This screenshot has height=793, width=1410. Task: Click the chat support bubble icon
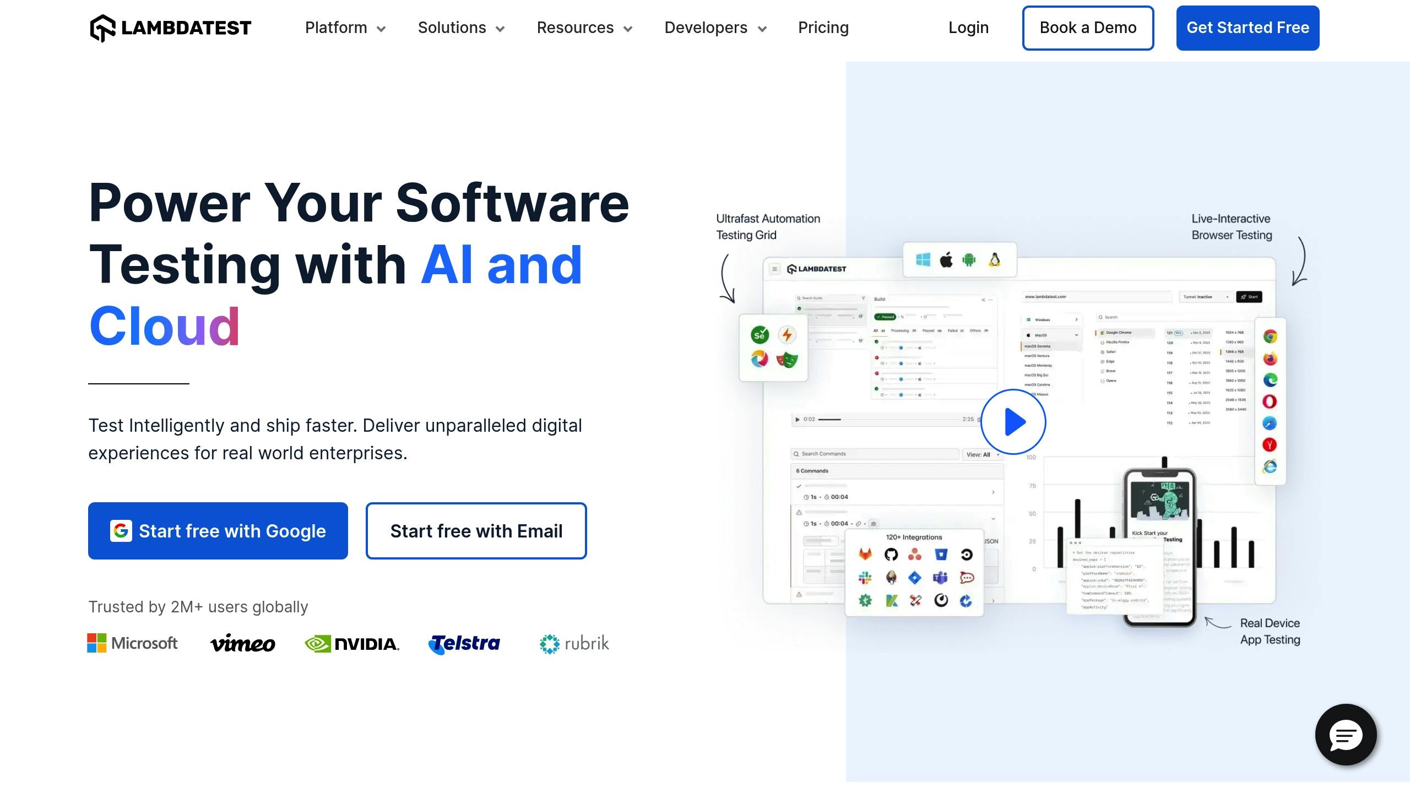click(1347, 734)
